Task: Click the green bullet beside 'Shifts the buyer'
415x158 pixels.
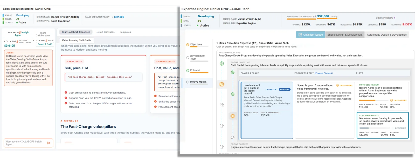Action: [155, 101]
